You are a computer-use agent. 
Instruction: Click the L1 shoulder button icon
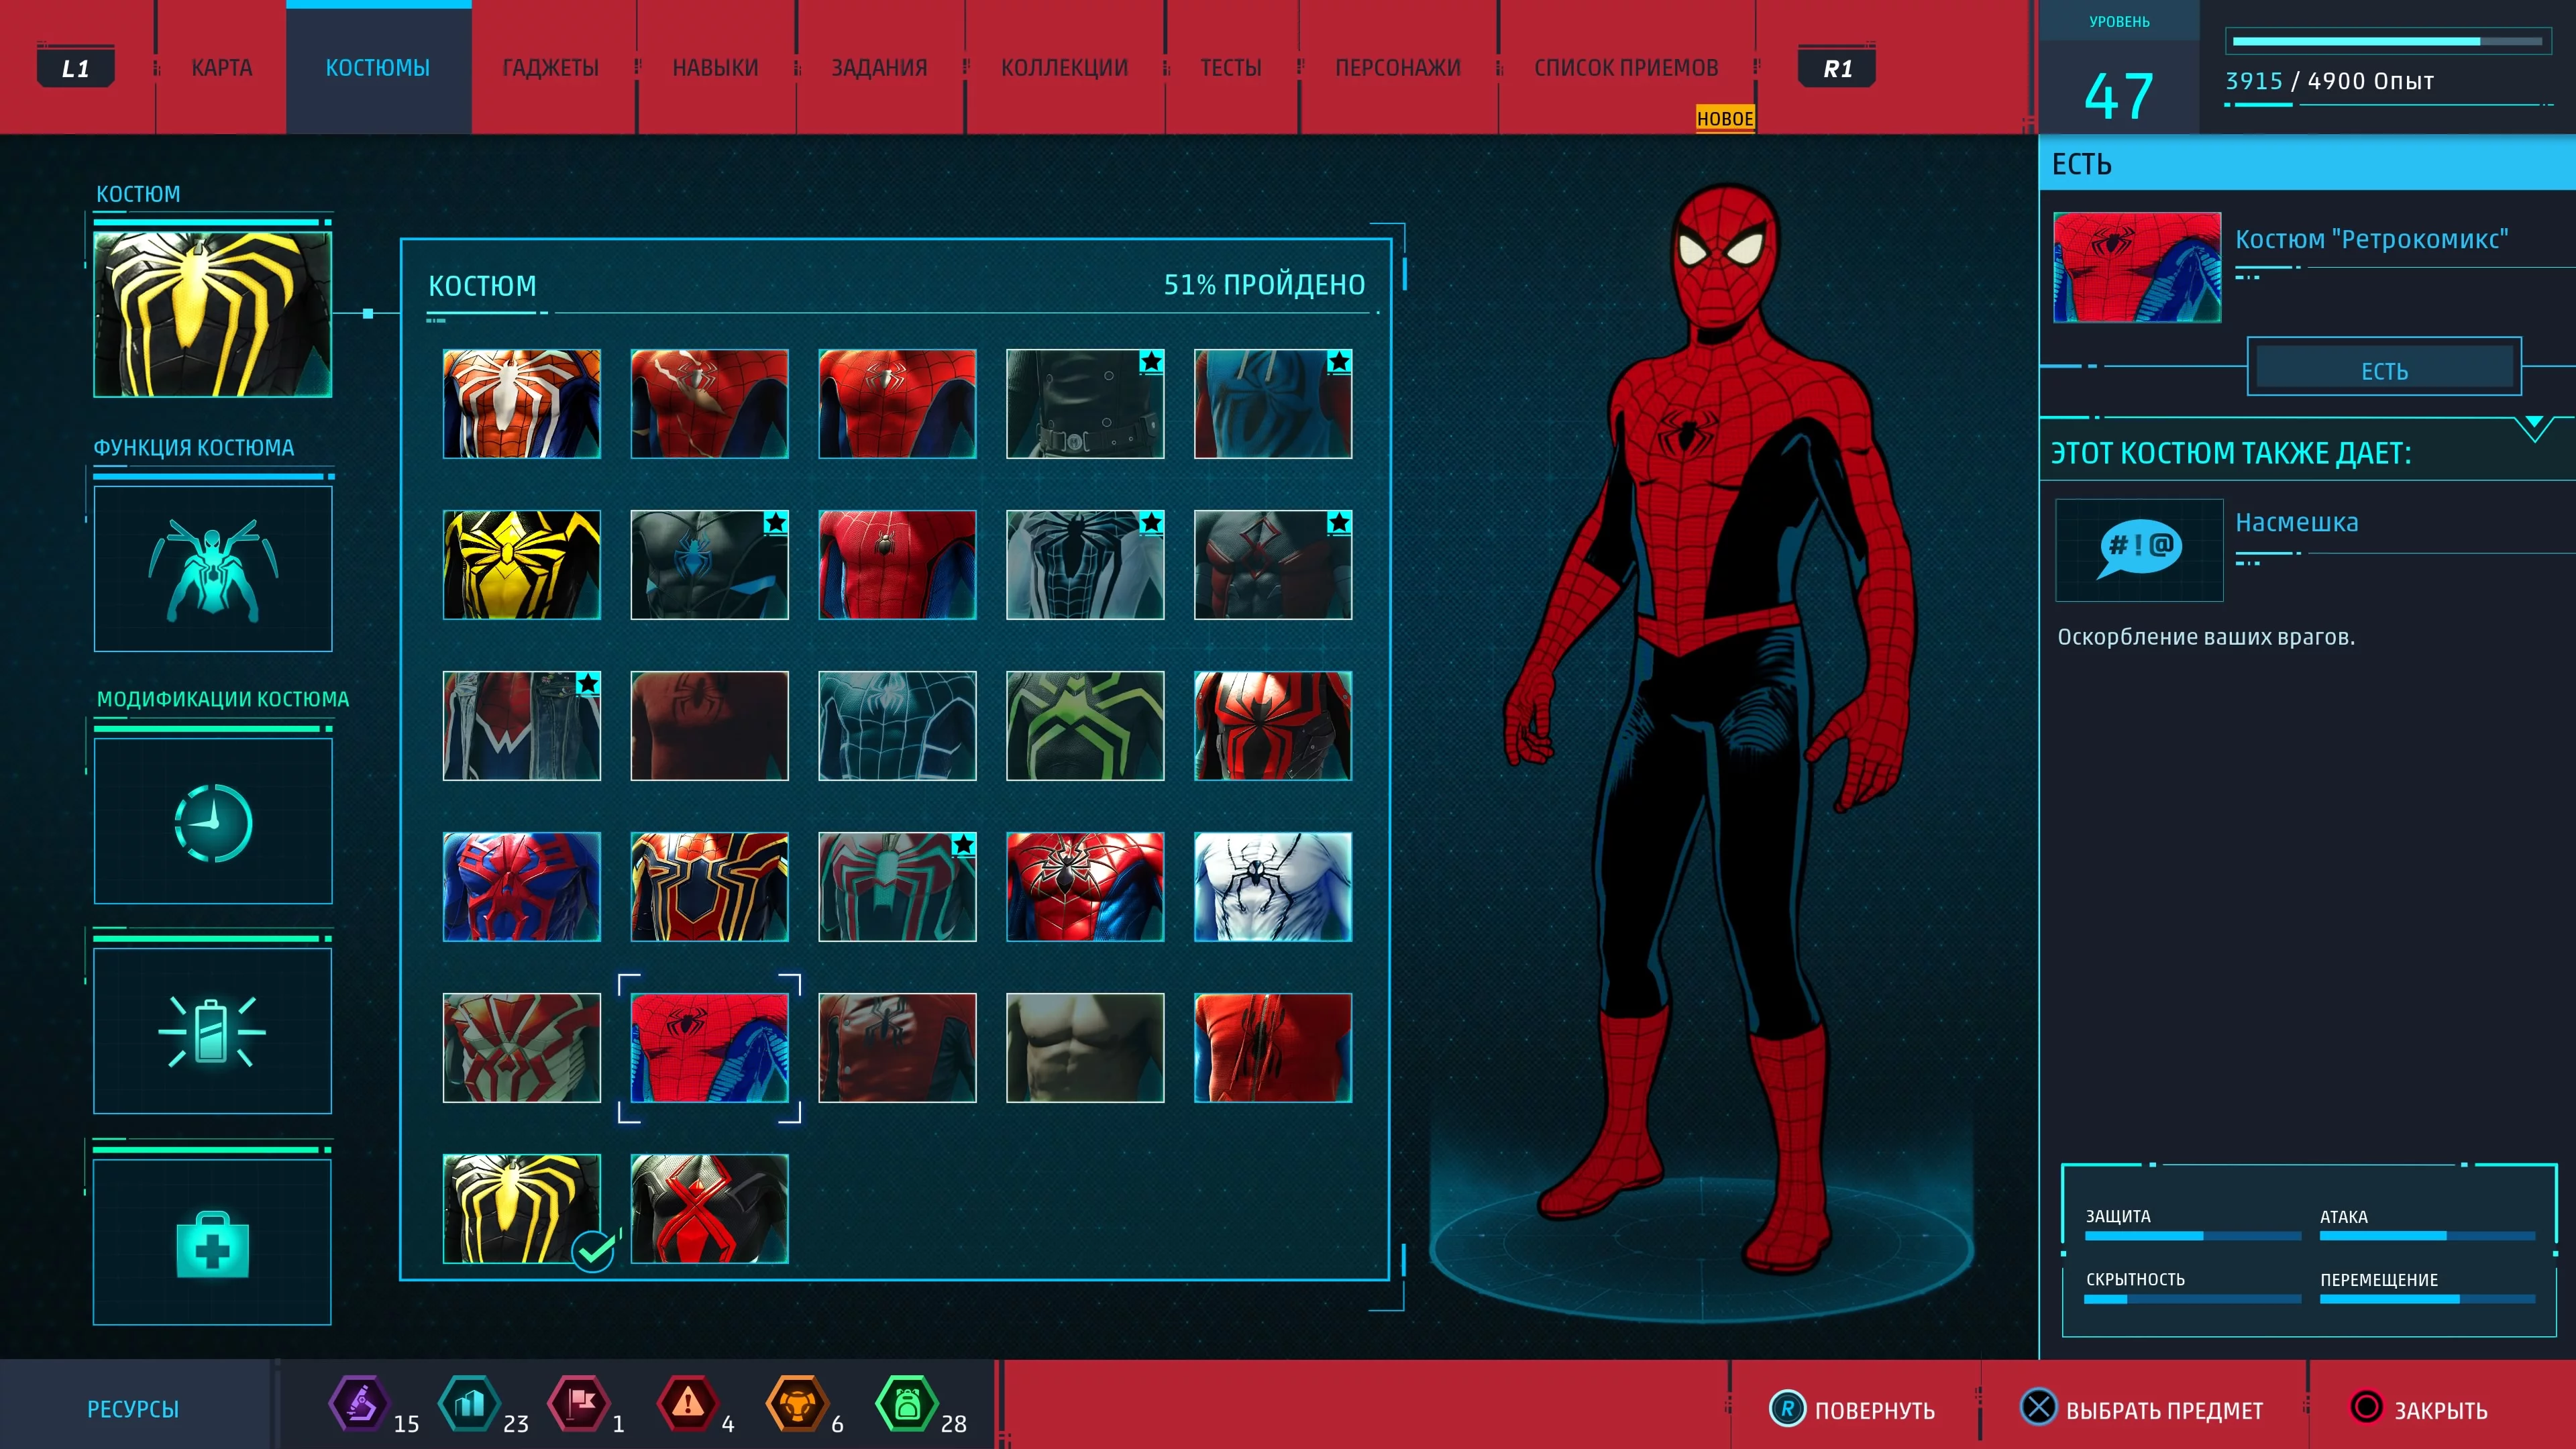coord(75,68)
